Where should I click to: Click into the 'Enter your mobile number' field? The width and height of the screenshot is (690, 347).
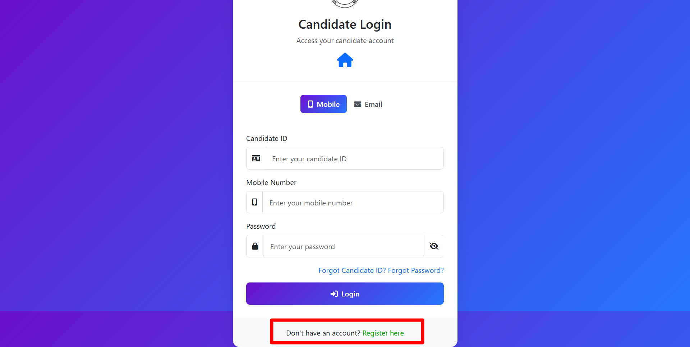353,203
